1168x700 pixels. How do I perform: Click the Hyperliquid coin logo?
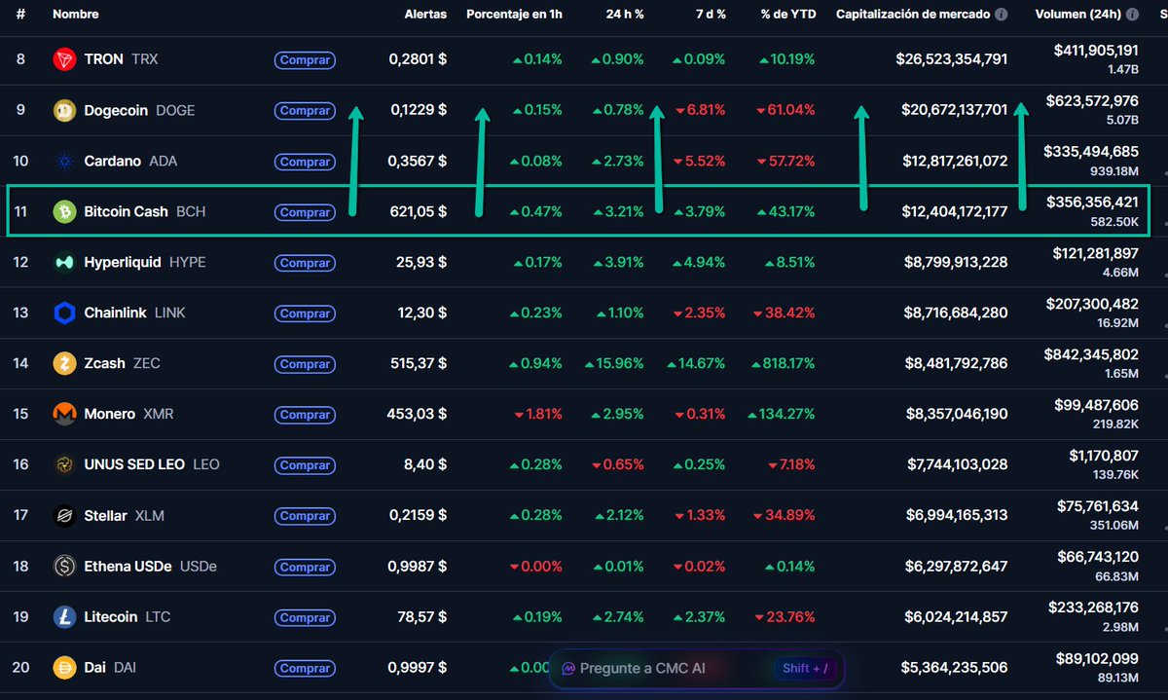click(64, 262)
